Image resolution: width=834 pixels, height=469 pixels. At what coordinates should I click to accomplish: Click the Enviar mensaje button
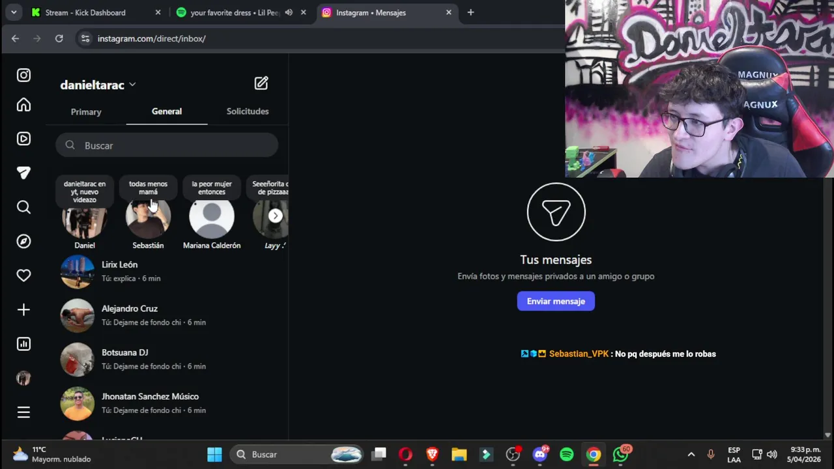point(556,301)
